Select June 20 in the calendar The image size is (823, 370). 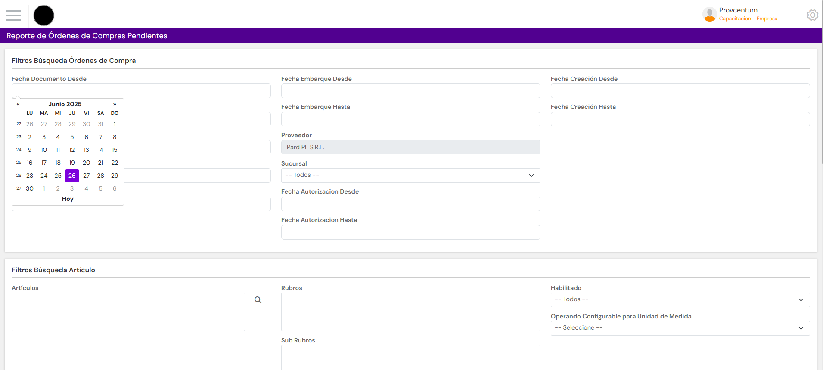86,163
